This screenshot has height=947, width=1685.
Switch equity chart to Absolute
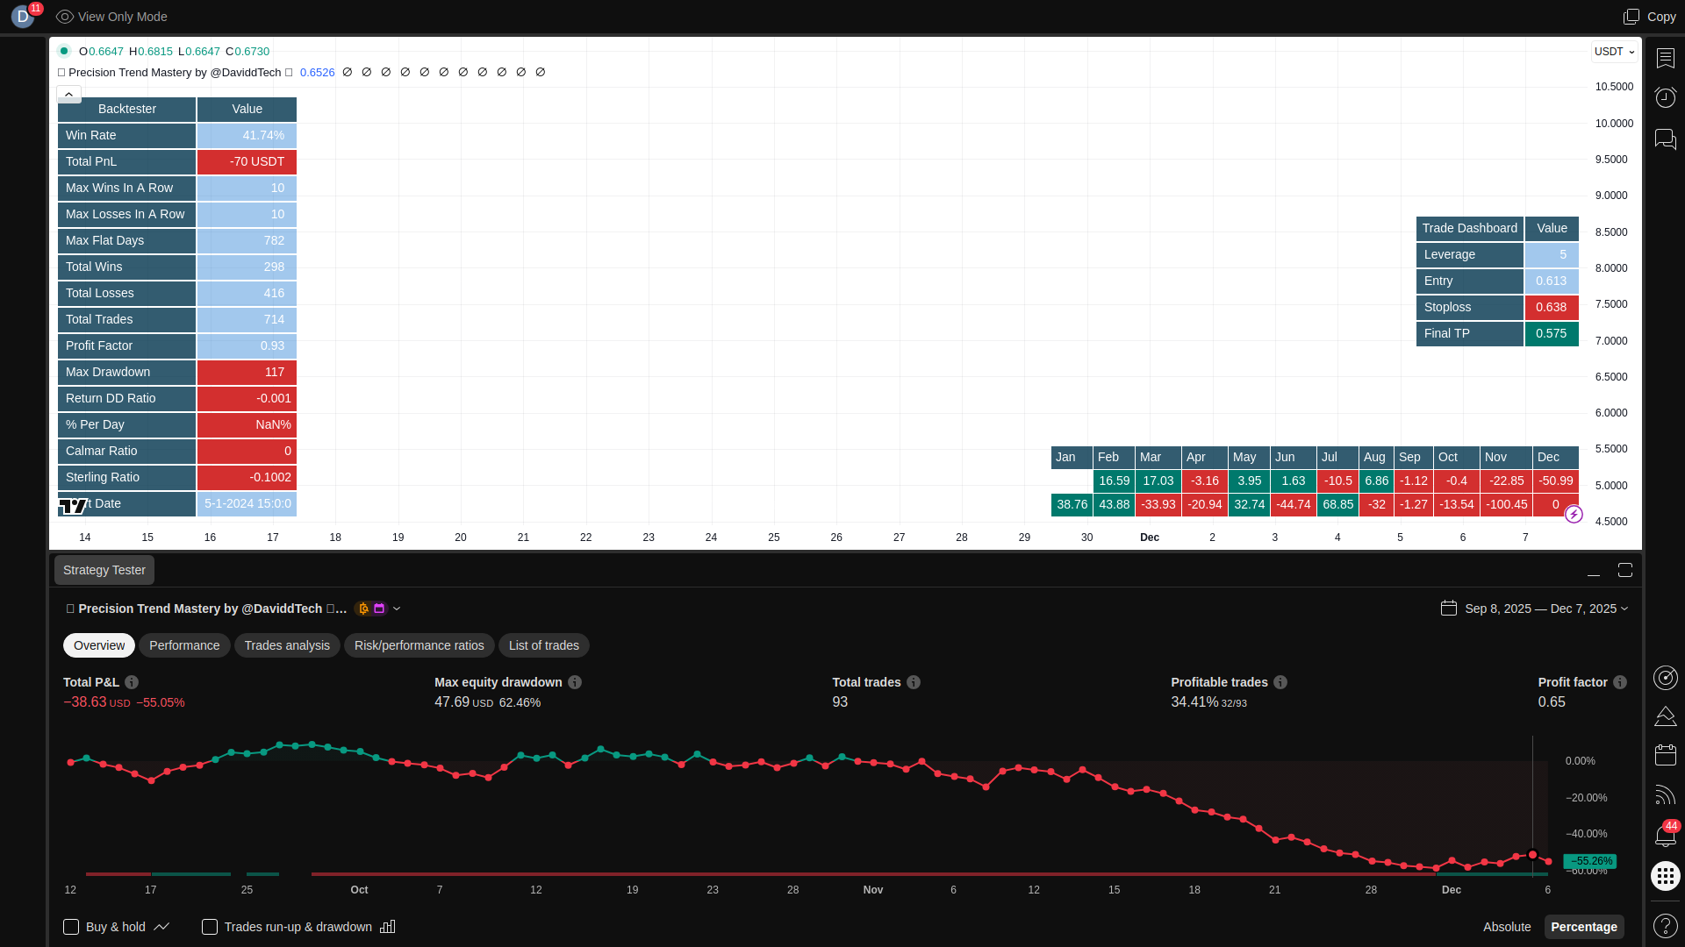(1506, 927)
